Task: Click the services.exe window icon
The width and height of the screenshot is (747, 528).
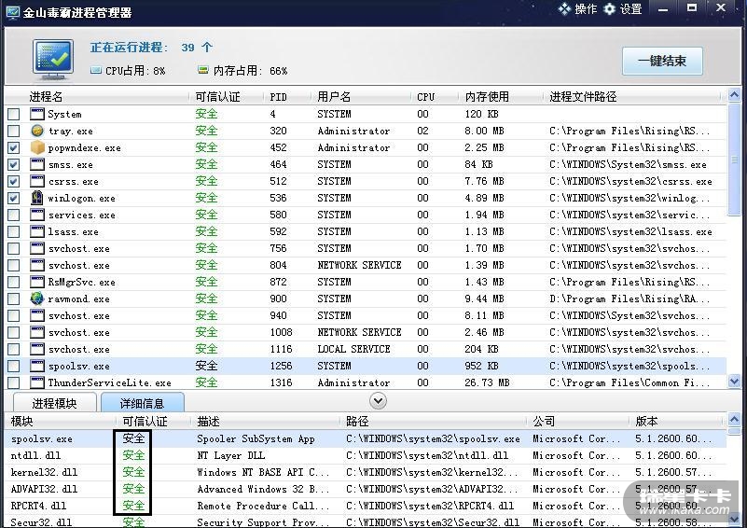Action: [37, 215]
